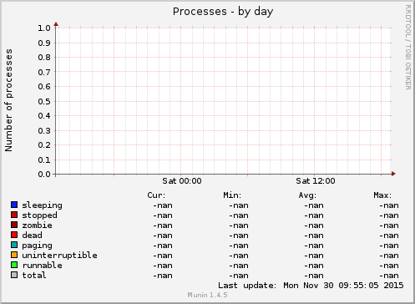Click the 'Last update' timestamp text
Screen dimensions: 415x304
click(311, 286)
